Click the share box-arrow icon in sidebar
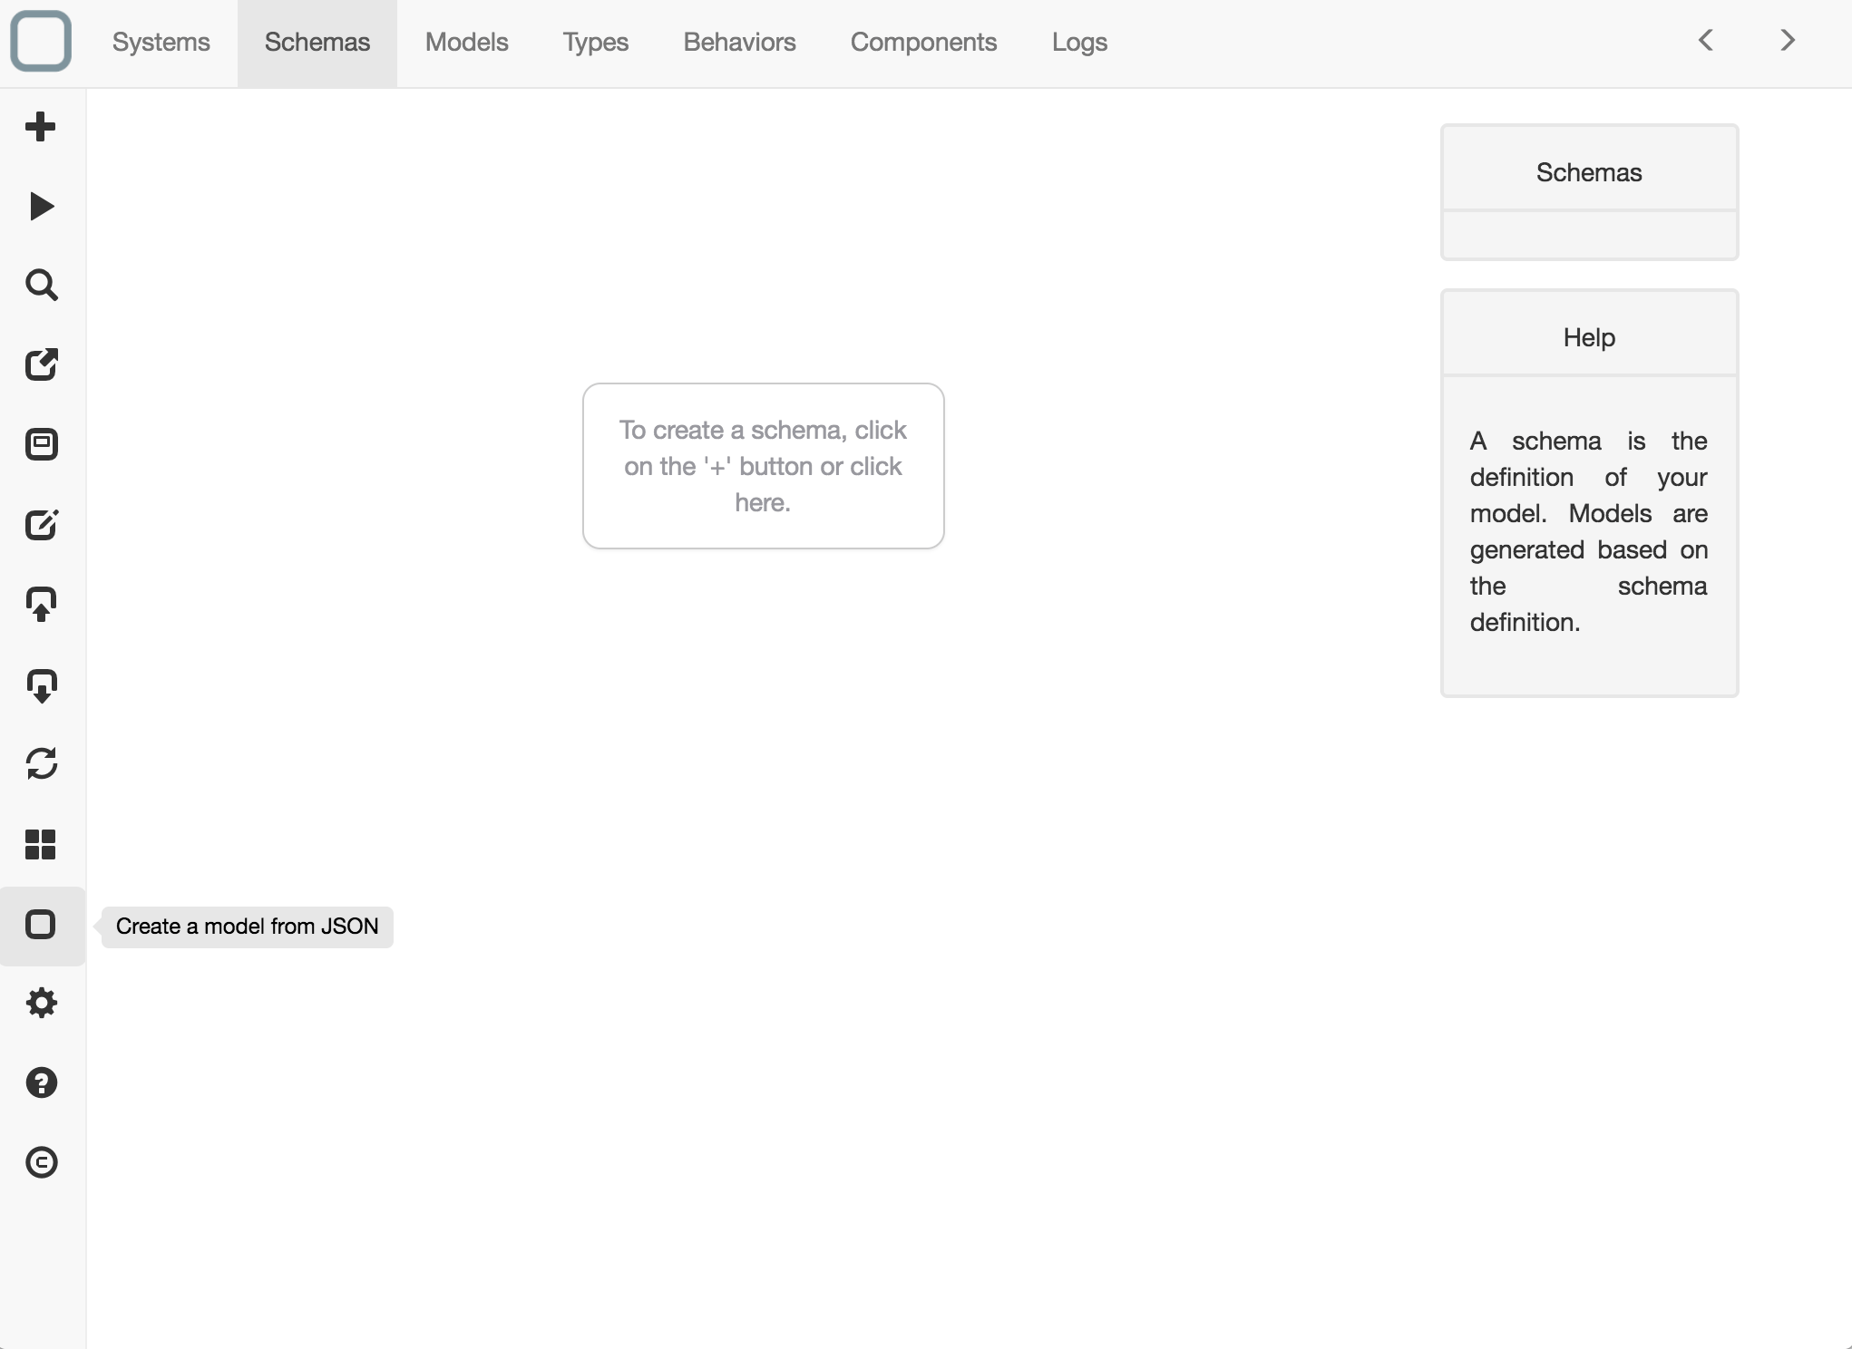This screenshot has height=1349, width=1852. click(41, 365)
